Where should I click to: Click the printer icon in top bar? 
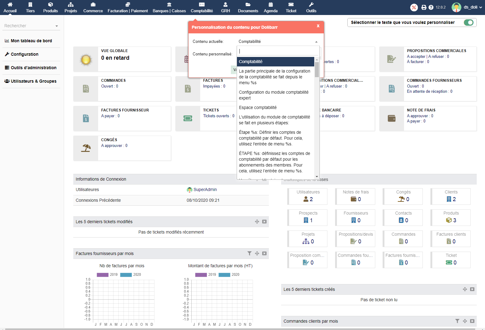coord(424,7)
